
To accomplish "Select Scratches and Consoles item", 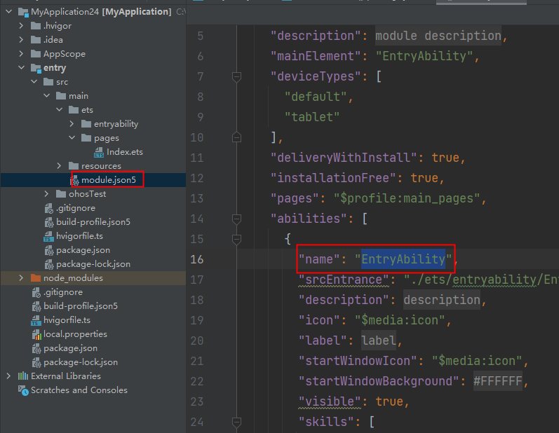I will 79,390.
